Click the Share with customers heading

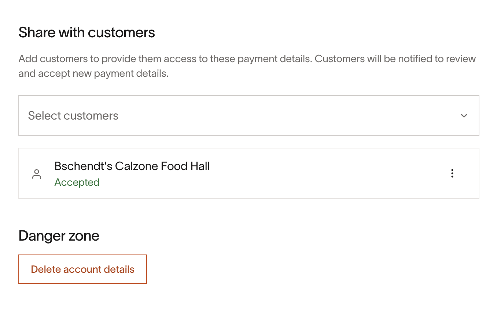pos(87,33)
